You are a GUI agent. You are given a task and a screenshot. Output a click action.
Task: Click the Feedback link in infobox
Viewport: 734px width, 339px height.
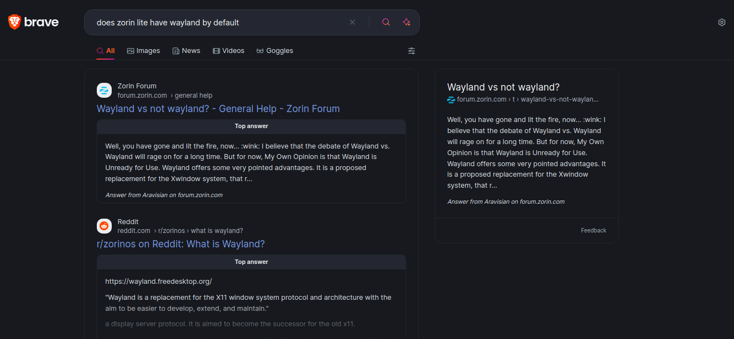pos(594,230)
